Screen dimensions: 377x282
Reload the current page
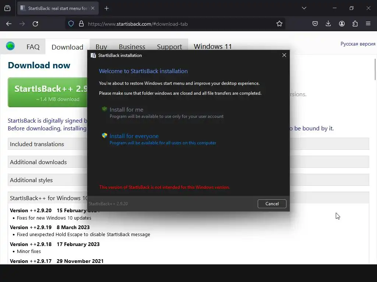pyautogui.click(x=35, y=24)
